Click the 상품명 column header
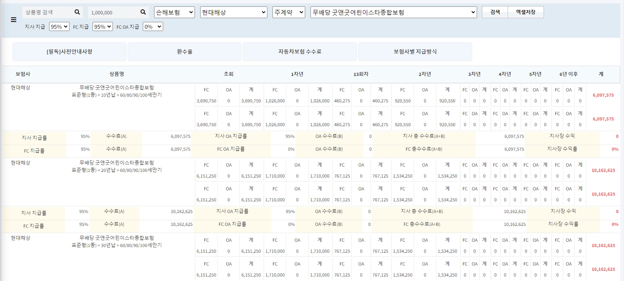624x281 pixels. pyautogui.click(x=117, y=74)
